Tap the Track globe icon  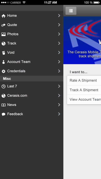click(3, 43)
